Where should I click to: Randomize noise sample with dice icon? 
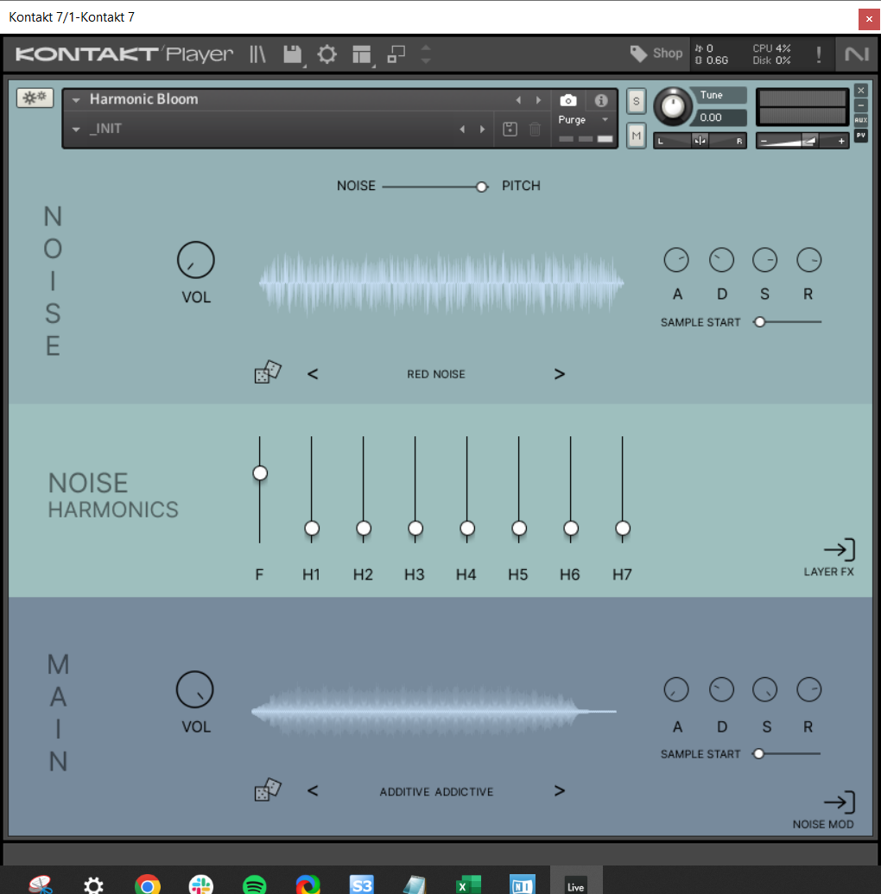(268, 371)
